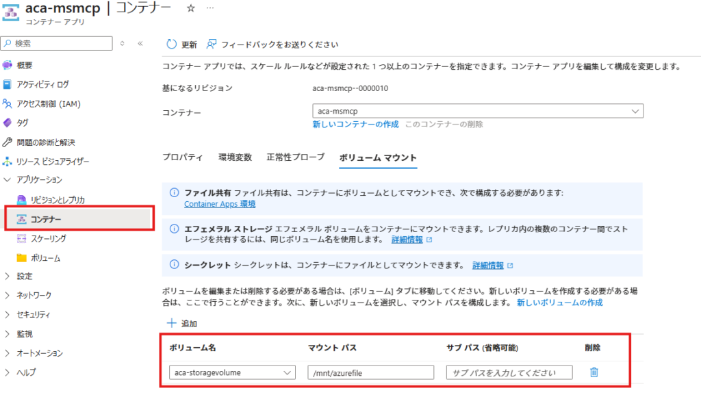
Task: Click the trash icon to delete volume mount
Action: tap(594, 372)
